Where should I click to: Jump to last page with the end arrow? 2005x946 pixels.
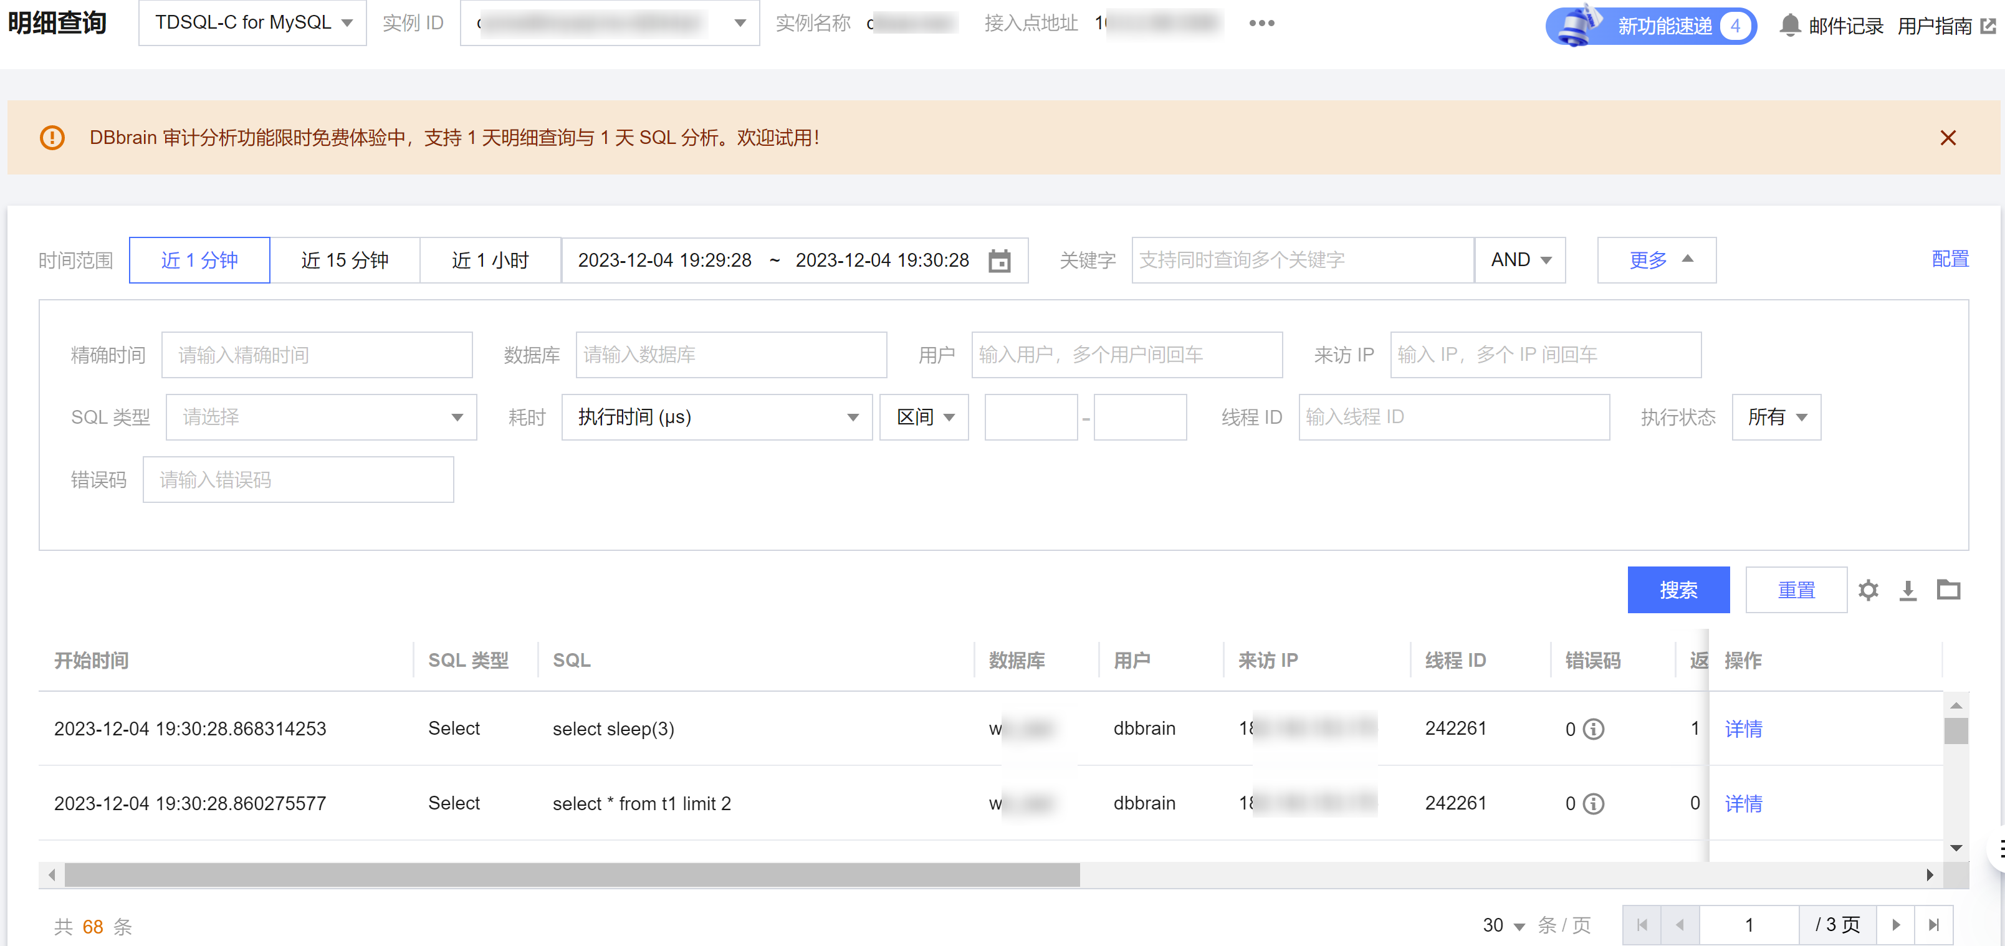coord(1935,925)
